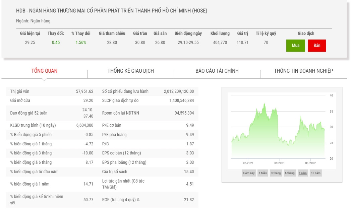Click reference price 28.80
The image size is (352, 211).
[x=112, y=43]
